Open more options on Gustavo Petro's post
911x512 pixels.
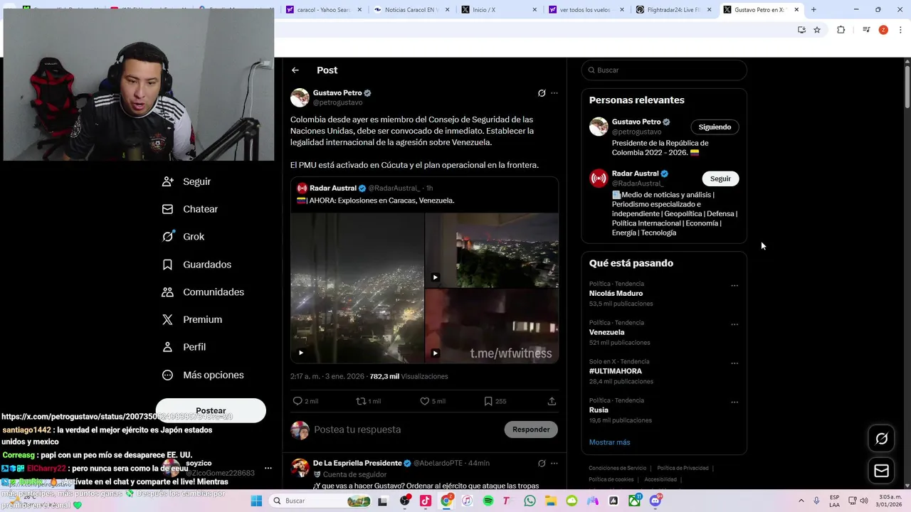[x=554, y=93]
